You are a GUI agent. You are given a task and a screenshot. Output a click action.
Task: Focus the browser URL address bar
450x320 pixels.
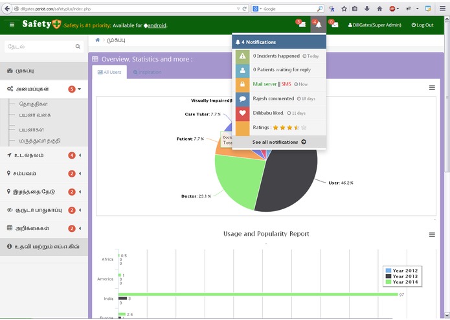tap(126, 9)
